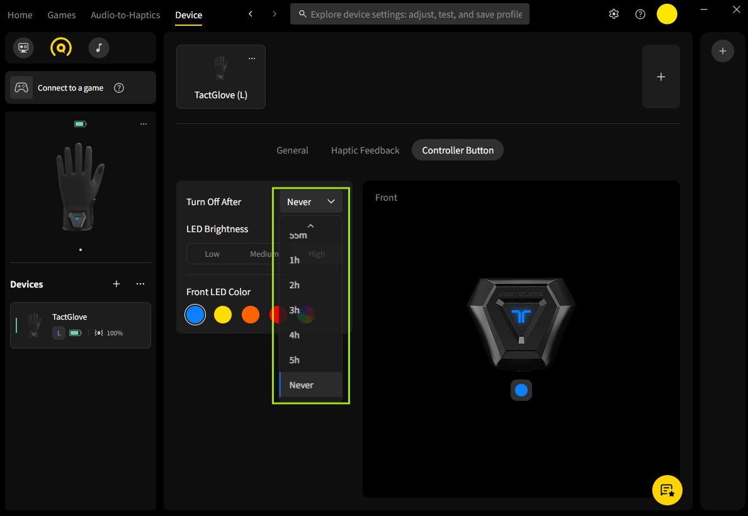Click the battery indicator above glove preview
The width and height of the screenshot is (748, 516).
80,124
